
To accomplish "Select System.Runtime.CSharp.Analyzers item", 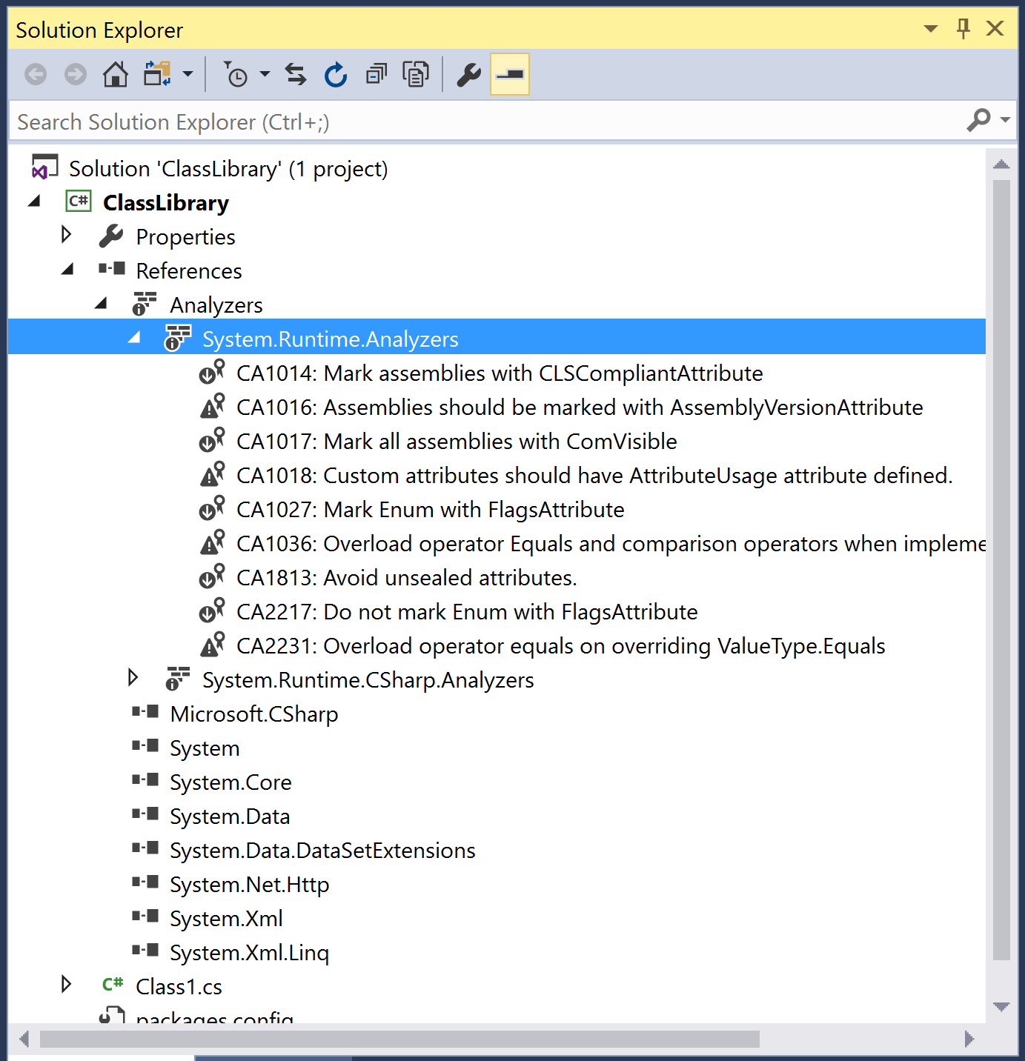I will pyautogui.click(x=368, y=680).
